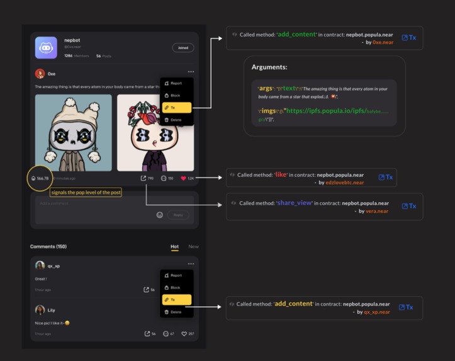
Task: Select Block in Oxe's post menu
Action: click(x=176, y=96)
